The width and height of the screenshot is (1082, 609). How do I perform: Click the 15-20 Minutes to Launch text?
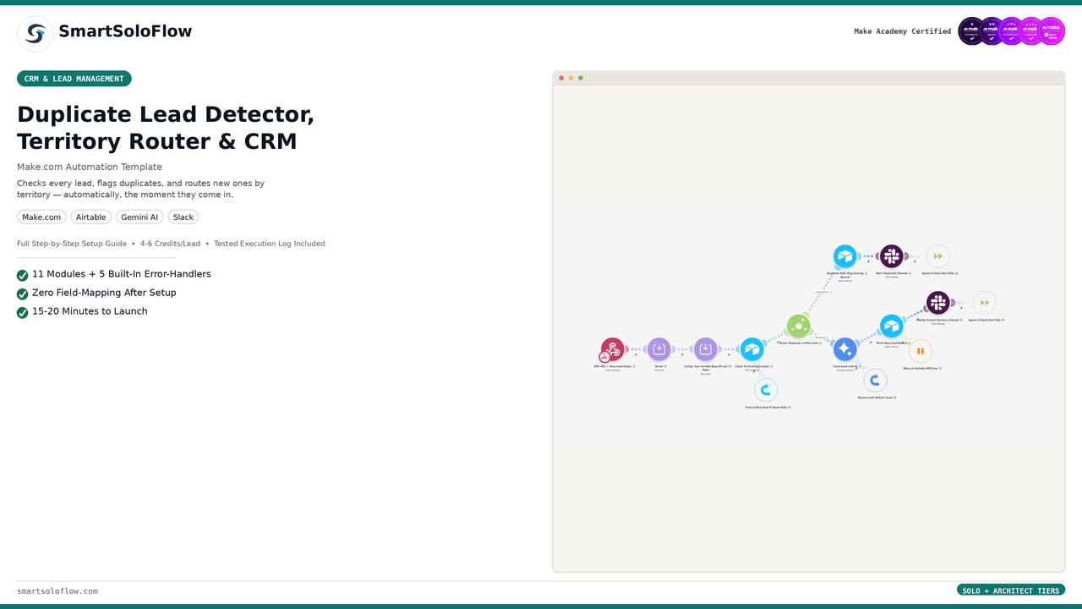(x=90, y=311)
